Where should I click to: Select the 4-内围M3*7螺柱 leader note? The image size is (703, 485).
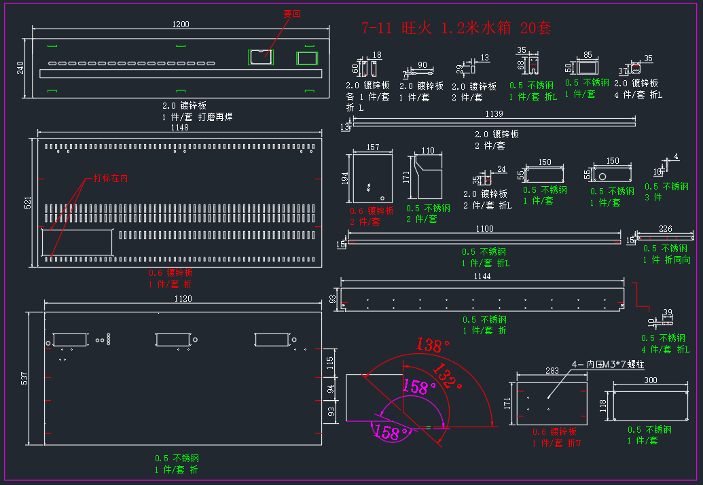click(x=608, y=364)
